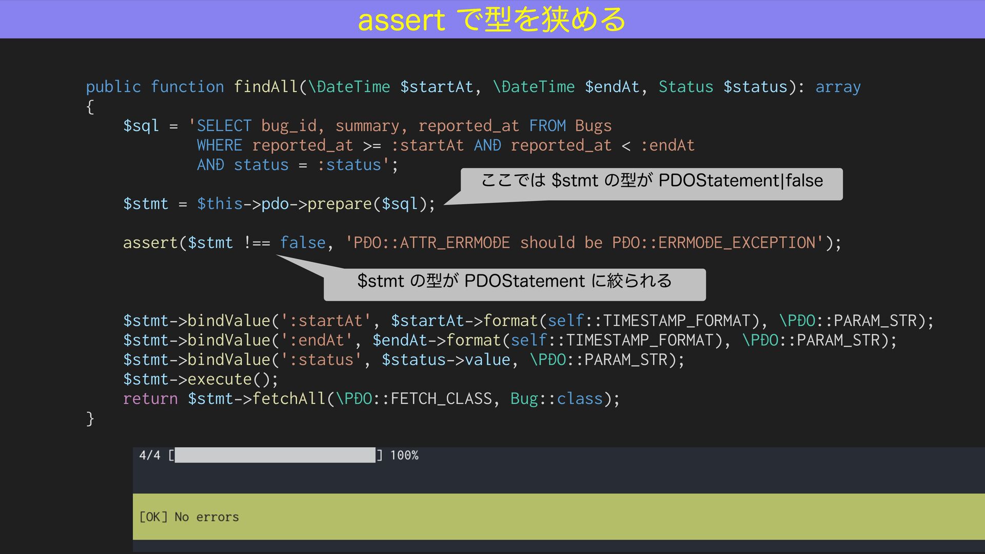Viewport: 985px width, 554px height.
Task: Click the 'array' return type
Action: [x=838, y=87]
